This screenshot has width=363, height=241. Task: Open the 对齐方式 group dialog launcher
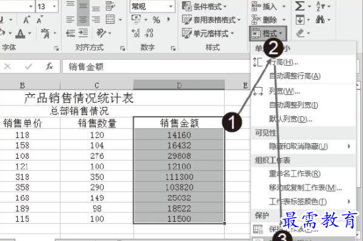[x=122, y=48]
